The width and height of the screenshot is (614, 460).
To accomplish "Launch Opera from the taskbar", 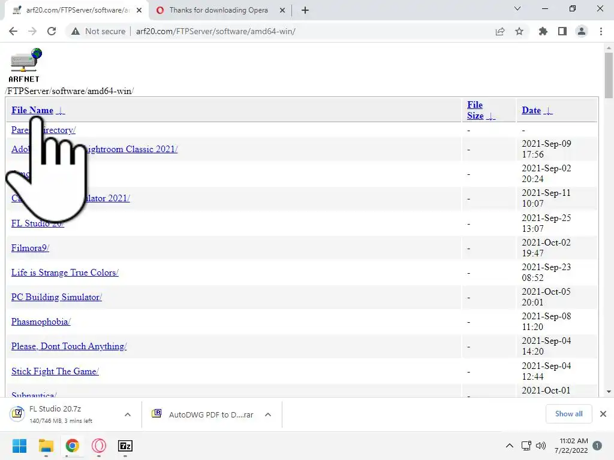I will tap(99, 446).
